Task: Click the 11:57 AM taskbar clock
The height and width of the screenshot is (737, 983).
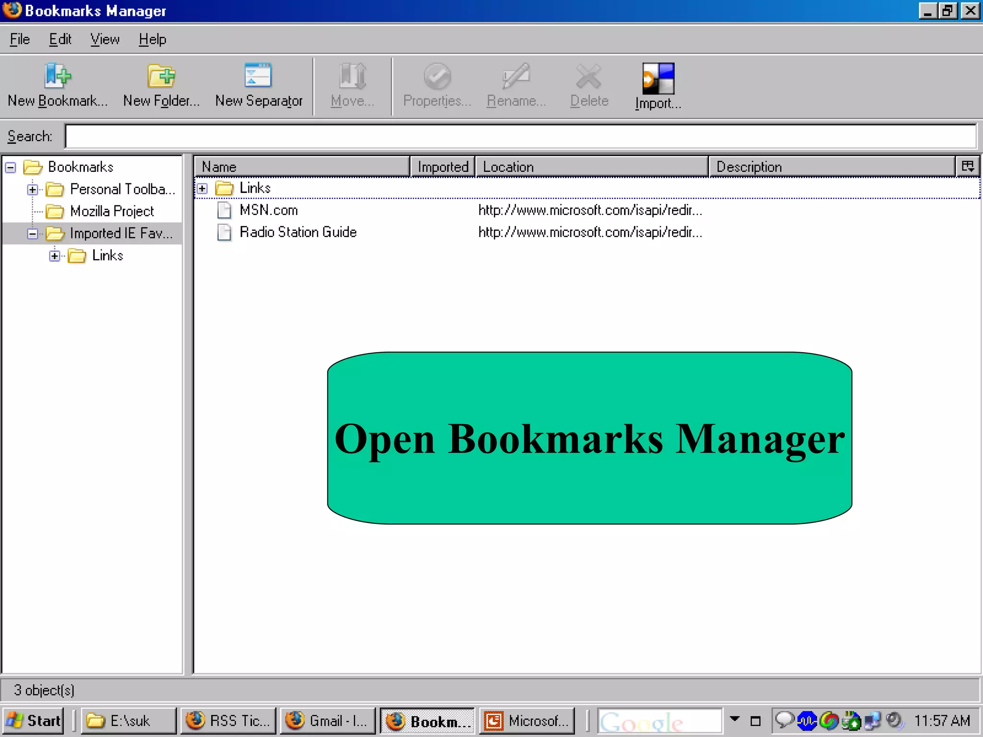Action: pos(942,720)
